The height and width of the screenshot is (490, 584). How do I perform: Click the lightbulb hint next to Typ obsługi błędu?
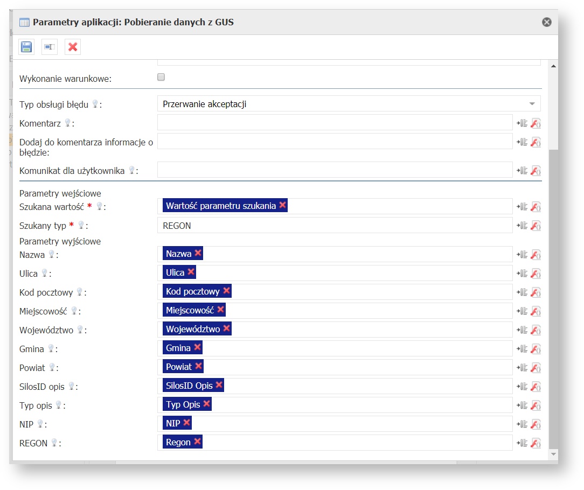(95, 104)
